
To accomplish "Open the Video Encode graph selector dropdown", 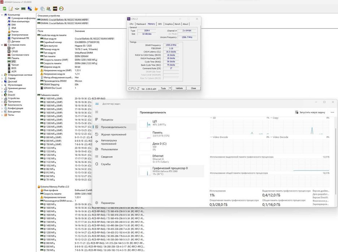I will point(211,137).
